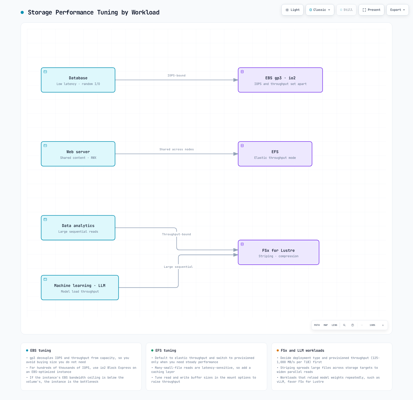
Task: Click the EBS tuning card heading
Action: point(41,350)
